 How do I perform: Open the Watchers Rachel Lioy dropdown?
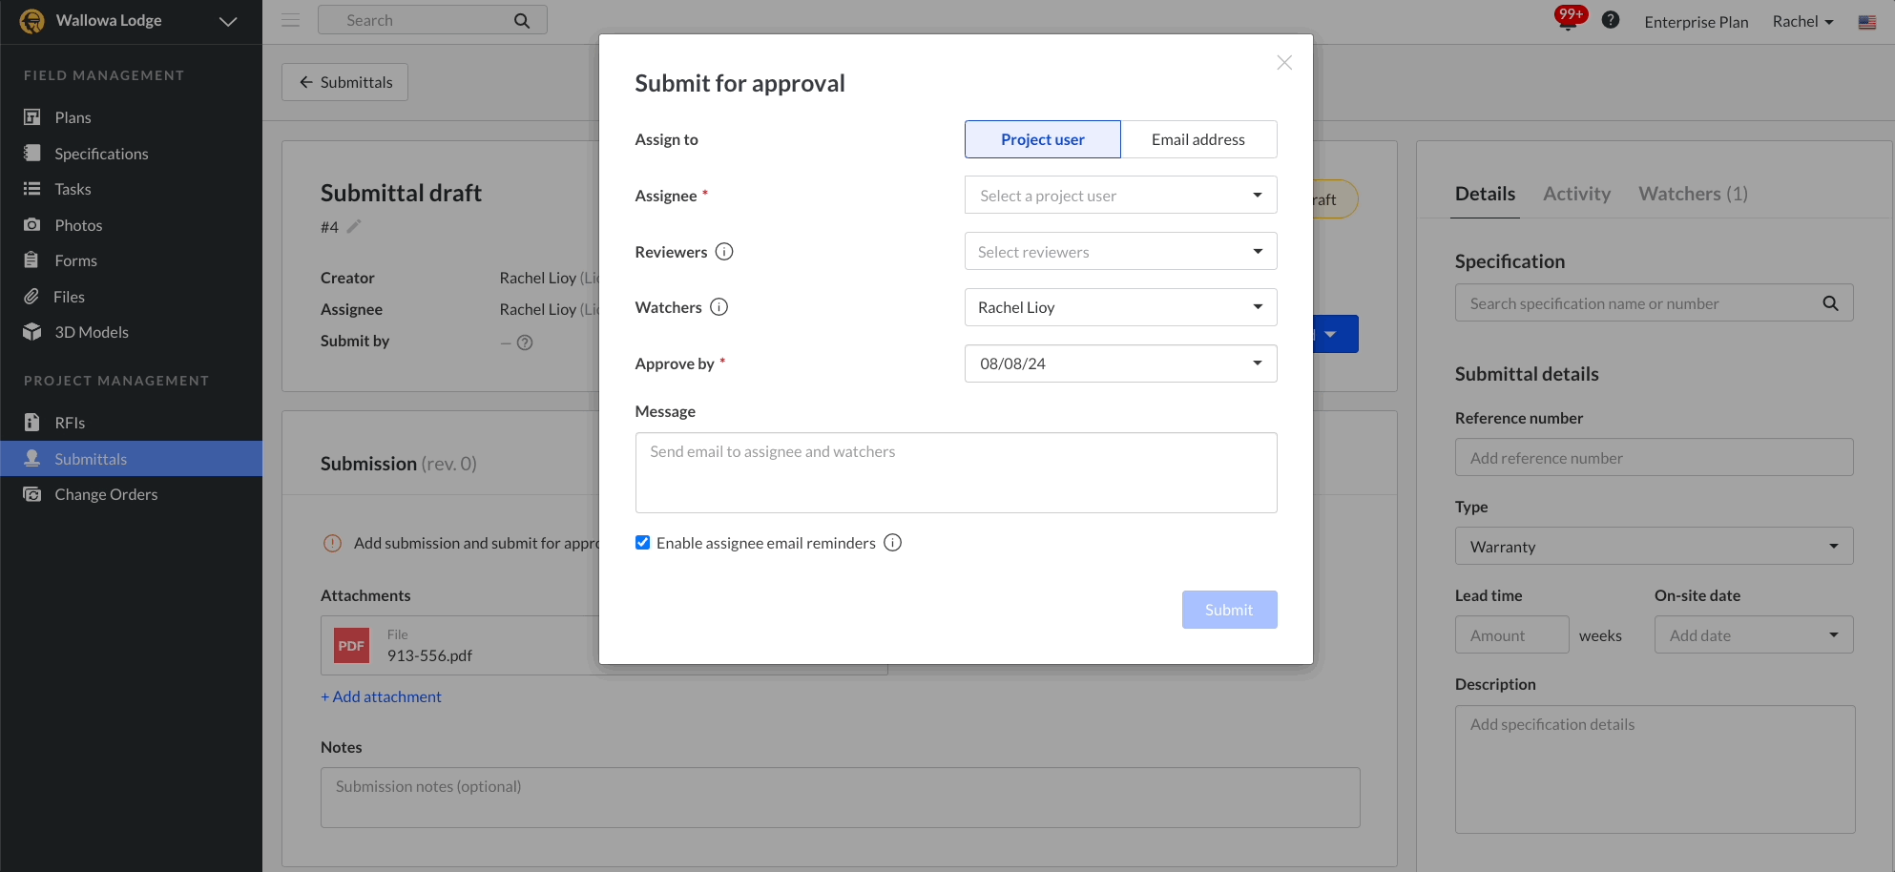pos(1121,307)
